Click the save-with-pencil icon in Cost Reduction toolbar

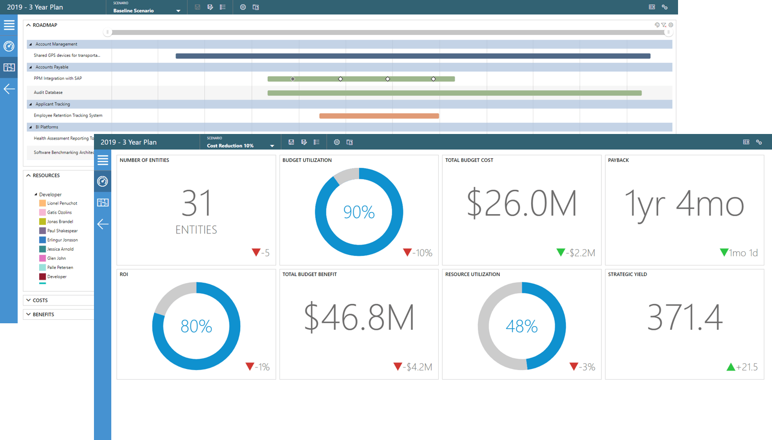304,142
